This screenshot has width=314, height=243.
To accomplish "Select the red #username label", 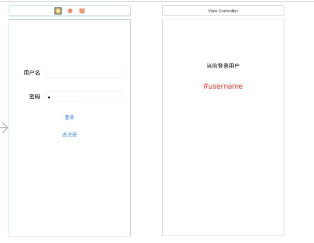I will [223, 86].
